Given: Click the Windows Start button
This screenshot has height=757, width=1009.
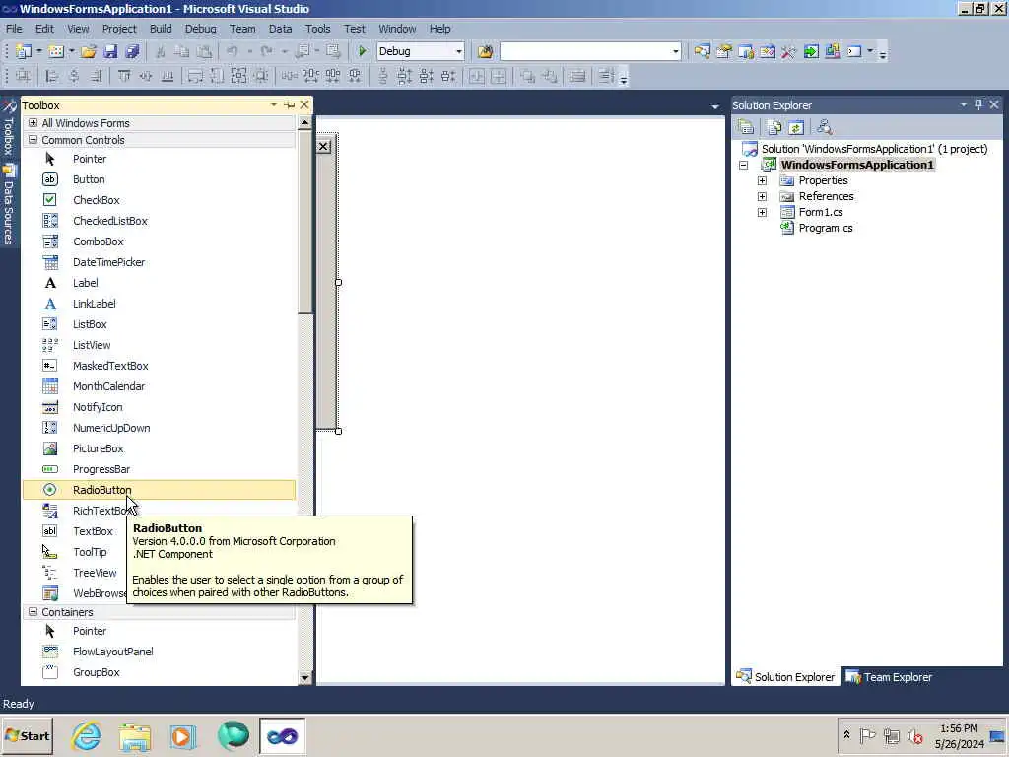Looking at the screenshot, I should pyautogui.click(x=27, y=736).
